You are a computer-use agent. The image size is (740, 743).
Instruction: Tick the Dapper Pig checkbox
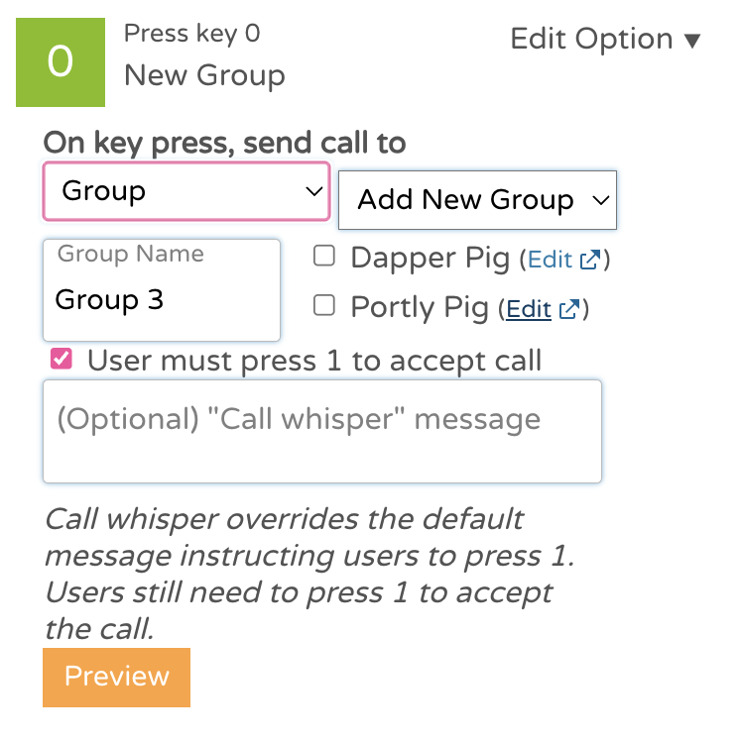pyautogui.click(x=323, y=258)
